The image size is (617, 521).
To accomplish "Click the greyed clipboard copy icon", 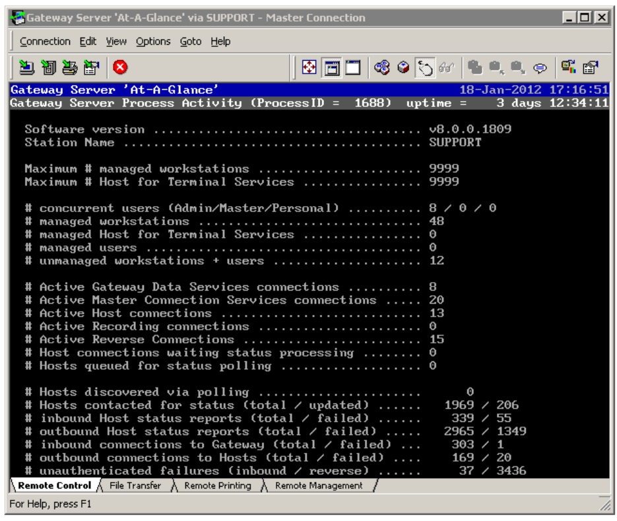I will point(475,67).
